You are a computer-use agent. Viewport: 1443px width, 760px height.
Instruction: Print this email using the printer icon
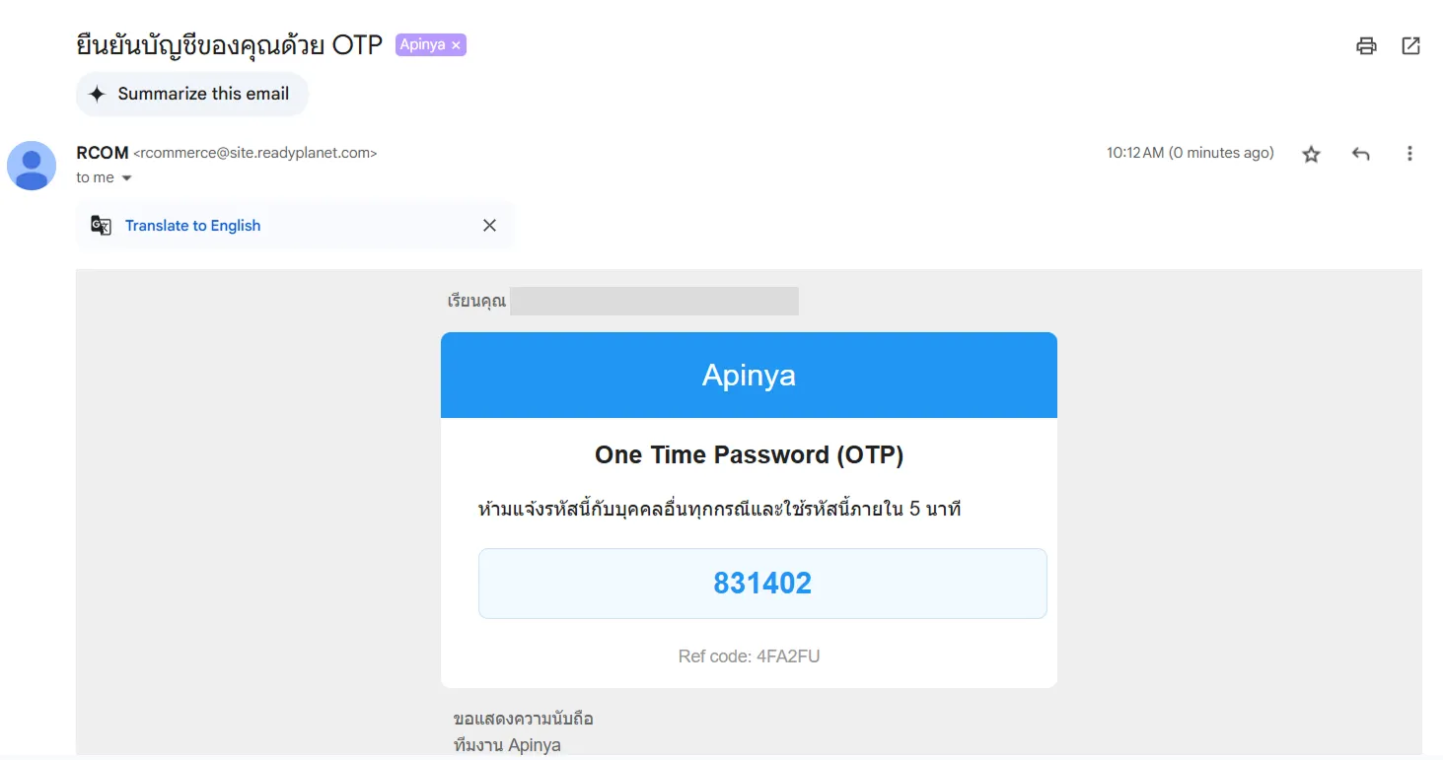click(x=1366, y=45)
